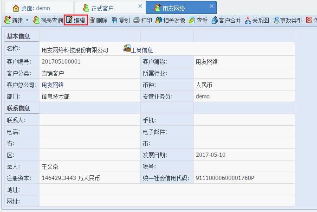Image resolution: width=317 pixels, height=212 pixels.
Task: Close the 用友网络 tab
Action: coord(212,6)
